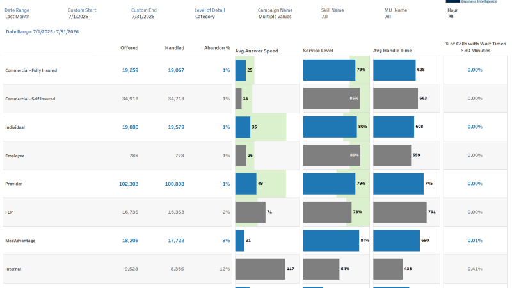Open the Date Range filter set to Last Month
Image resolution: width=512 pixels, height=288 pixels.
click(17, 17)
